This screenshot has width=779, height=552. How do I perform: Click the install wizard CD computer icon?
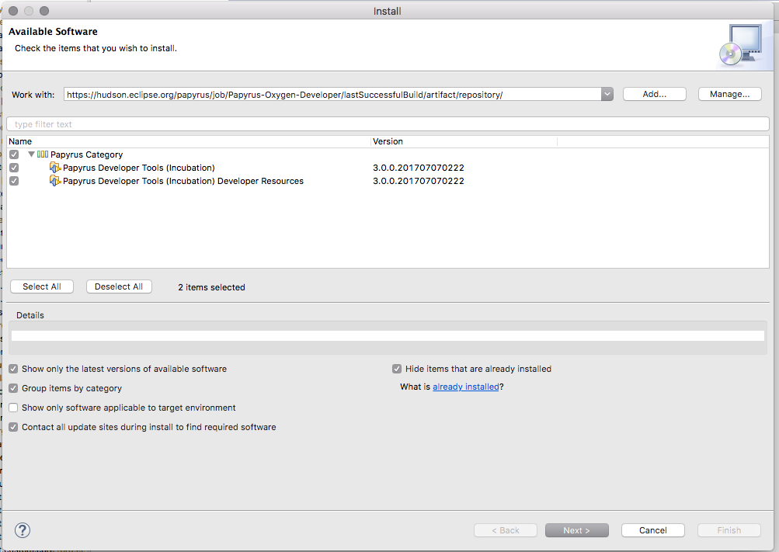coord(741,45)
